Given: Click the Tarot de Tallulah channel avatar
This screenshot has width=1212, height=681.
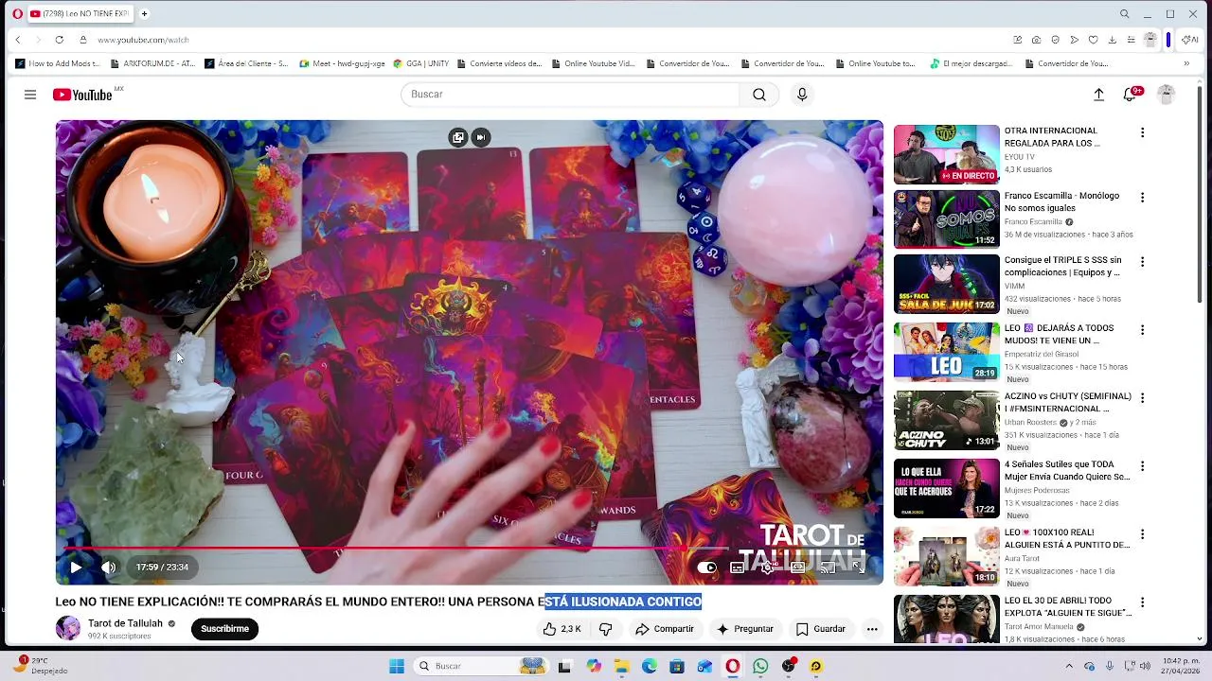Looking at the screenshot, I should click(68, 628).
